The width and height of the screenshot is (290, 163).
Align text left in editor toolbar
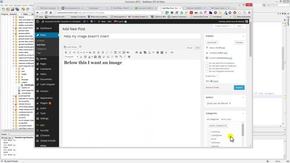94,53
